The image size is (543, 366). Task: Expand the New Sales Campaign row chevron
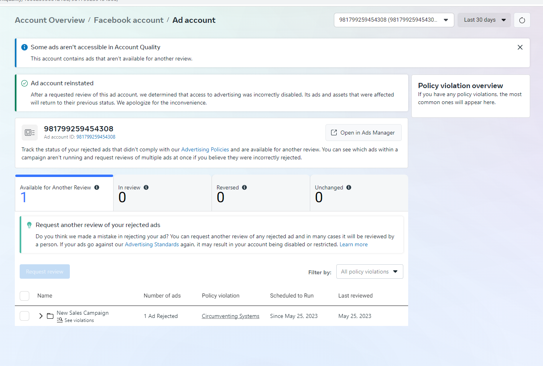(x=41, y=316)
